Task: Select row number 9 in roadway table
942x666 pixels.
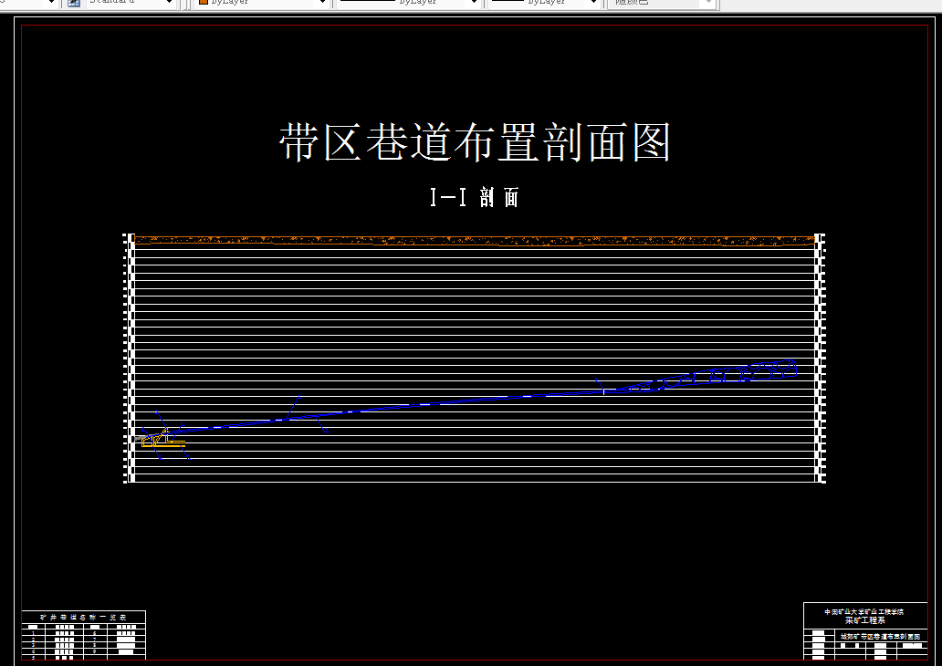Action: pyautogui.click(x=94, y=651)
